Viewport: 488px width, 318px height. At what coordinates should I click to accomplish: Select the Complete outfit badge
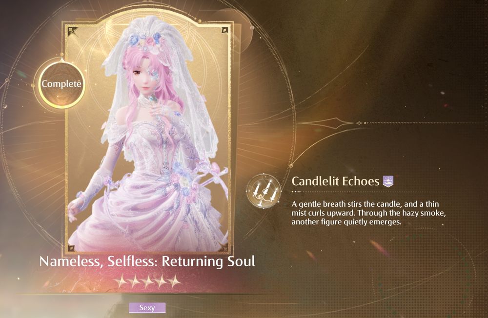coord(61,84)
